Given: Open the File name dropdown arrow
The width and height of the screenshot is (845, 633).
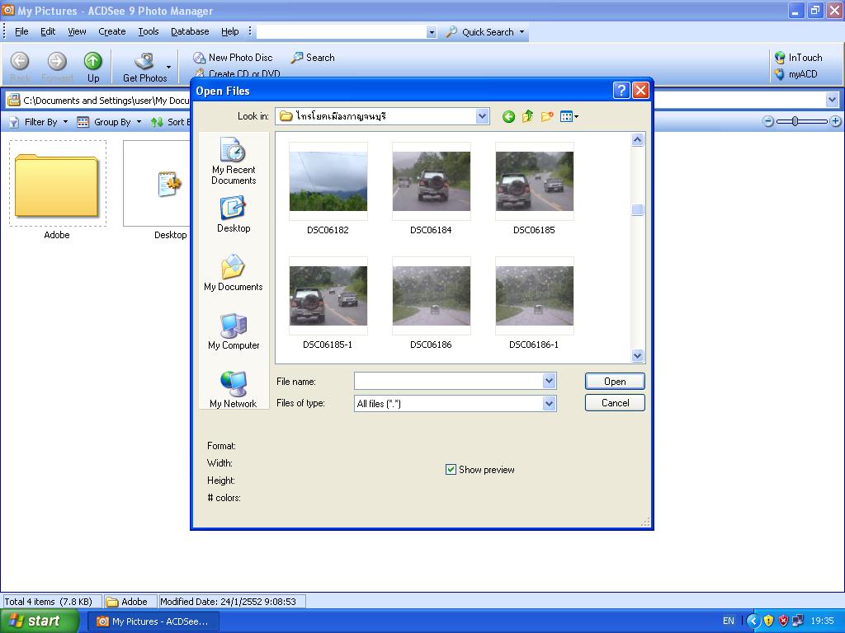Looking at the screenshot, I should (549, 381).
